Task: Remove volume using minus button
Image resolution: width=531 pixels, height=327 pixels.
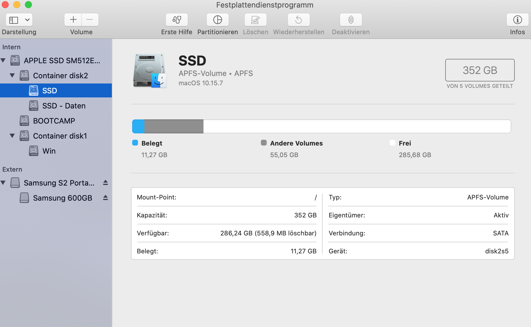Action: 90,20
